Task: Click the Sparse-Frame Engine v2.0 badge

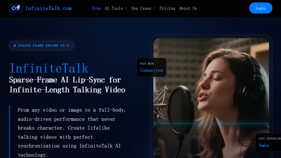Action: tap(41, 46)
